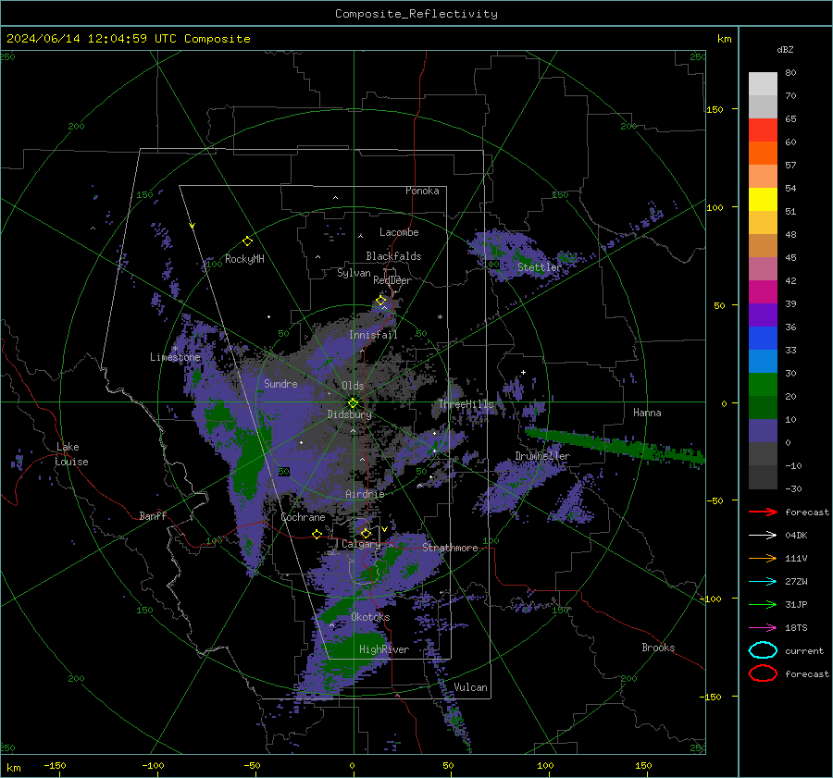
Task: Select the slate purple 0–10 dBZ swatch
Action: click(763, 430)
